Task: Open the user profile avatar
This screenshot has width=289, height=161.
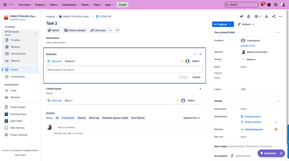Action: pos(283,5)
